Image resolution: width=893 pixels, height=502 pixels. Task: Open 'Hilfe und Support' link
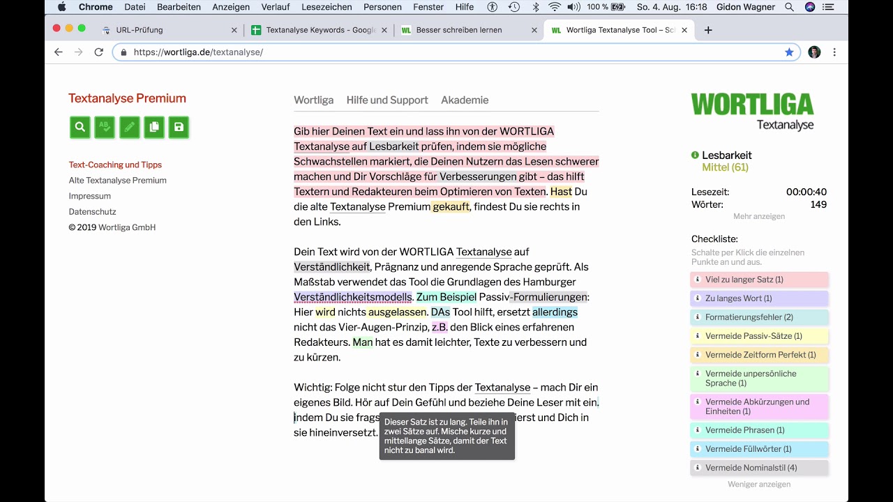[x=387, y=100]
